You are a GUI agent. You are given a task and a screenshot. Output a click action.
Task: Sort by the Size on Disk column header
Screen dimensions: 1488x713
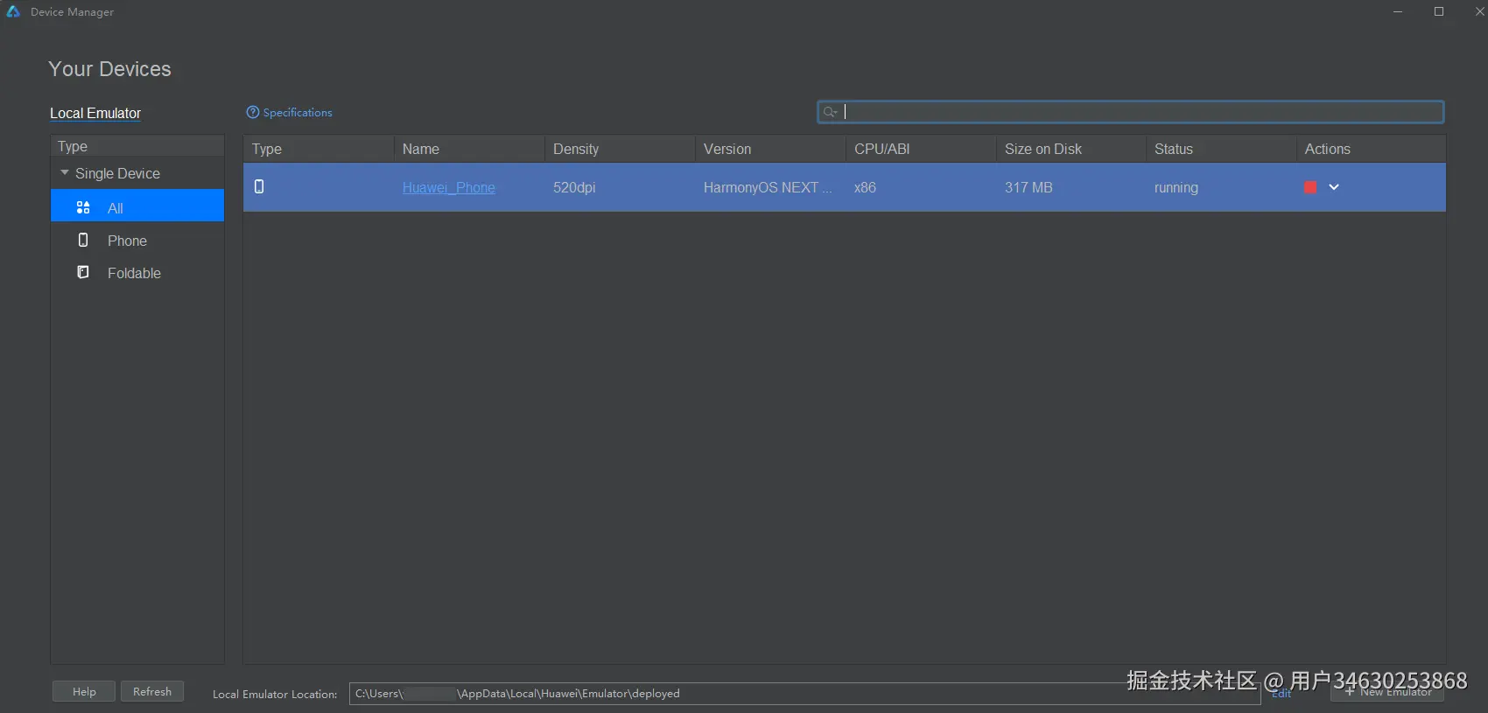(x=1070, y=149)
